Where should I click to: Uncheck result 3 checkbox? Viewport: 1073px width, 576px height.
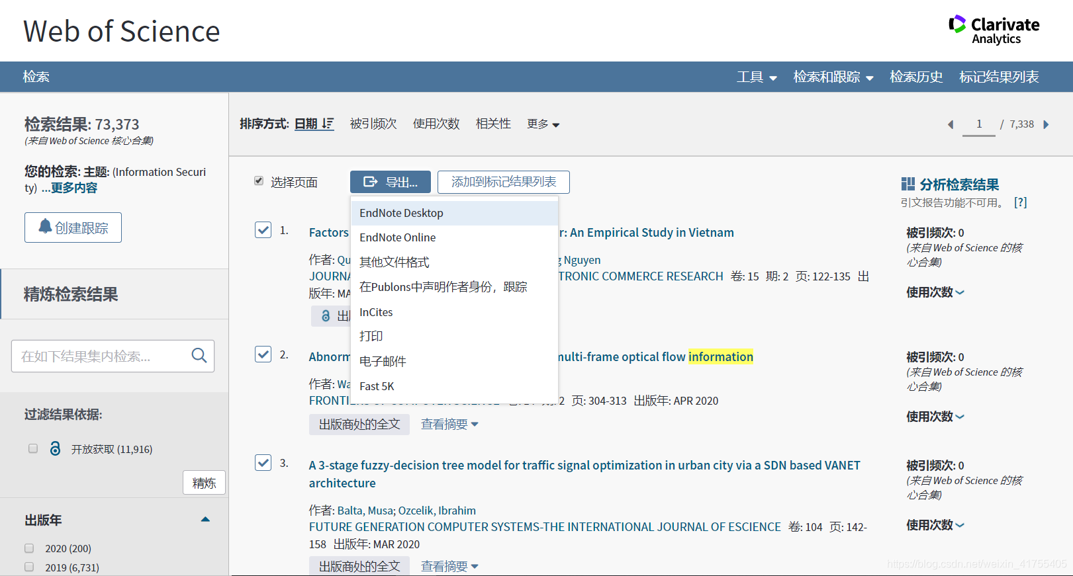263,462
